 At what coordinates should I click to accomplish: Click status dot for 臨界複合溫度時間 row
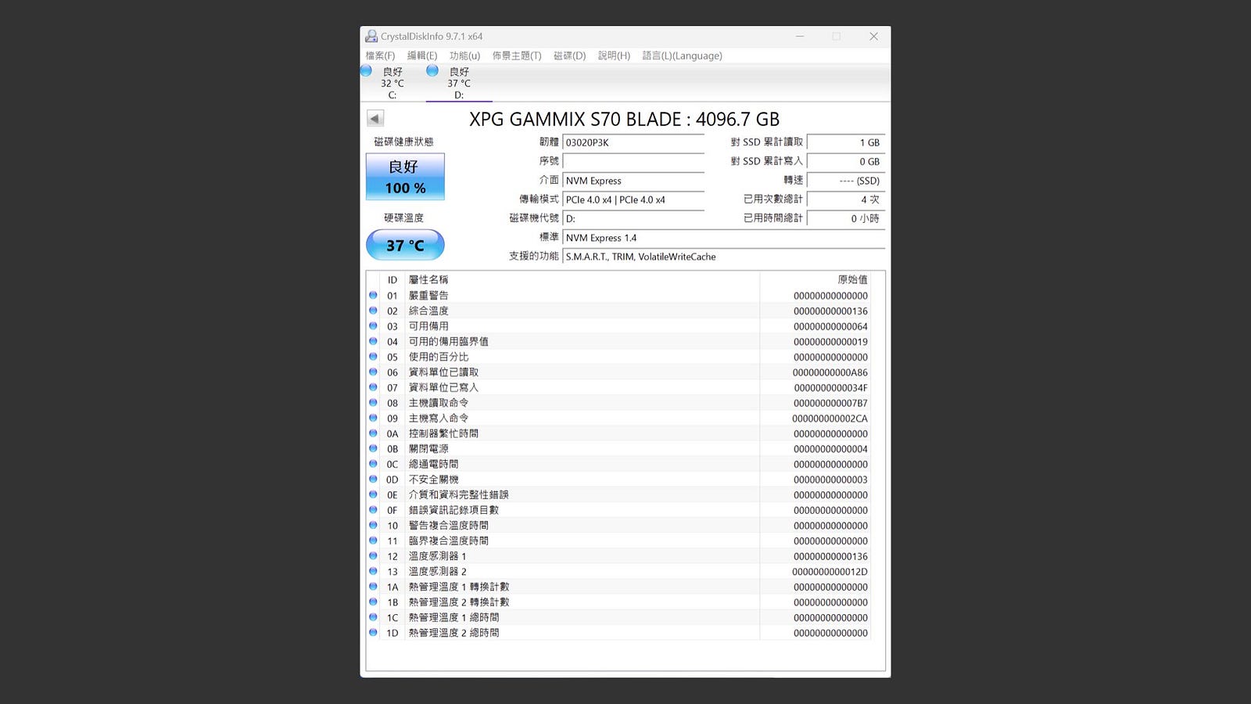point(373,541)
